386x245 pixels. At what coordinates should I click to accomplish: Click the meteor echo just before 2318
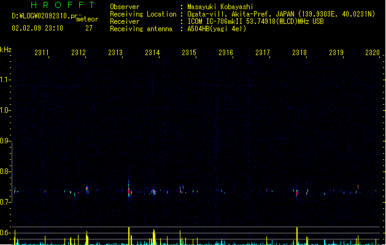click(297, 192)
